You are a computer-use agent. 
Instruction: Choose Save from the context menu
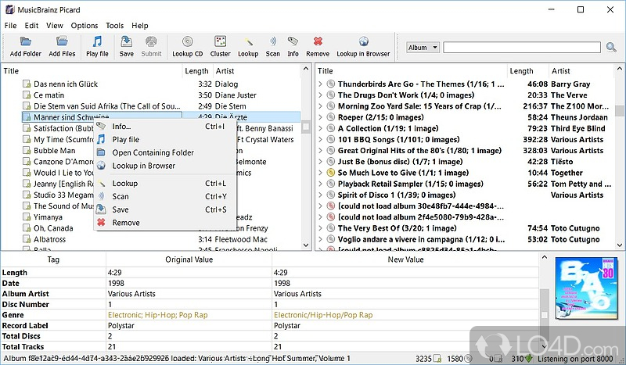click(x=165, y=209)
